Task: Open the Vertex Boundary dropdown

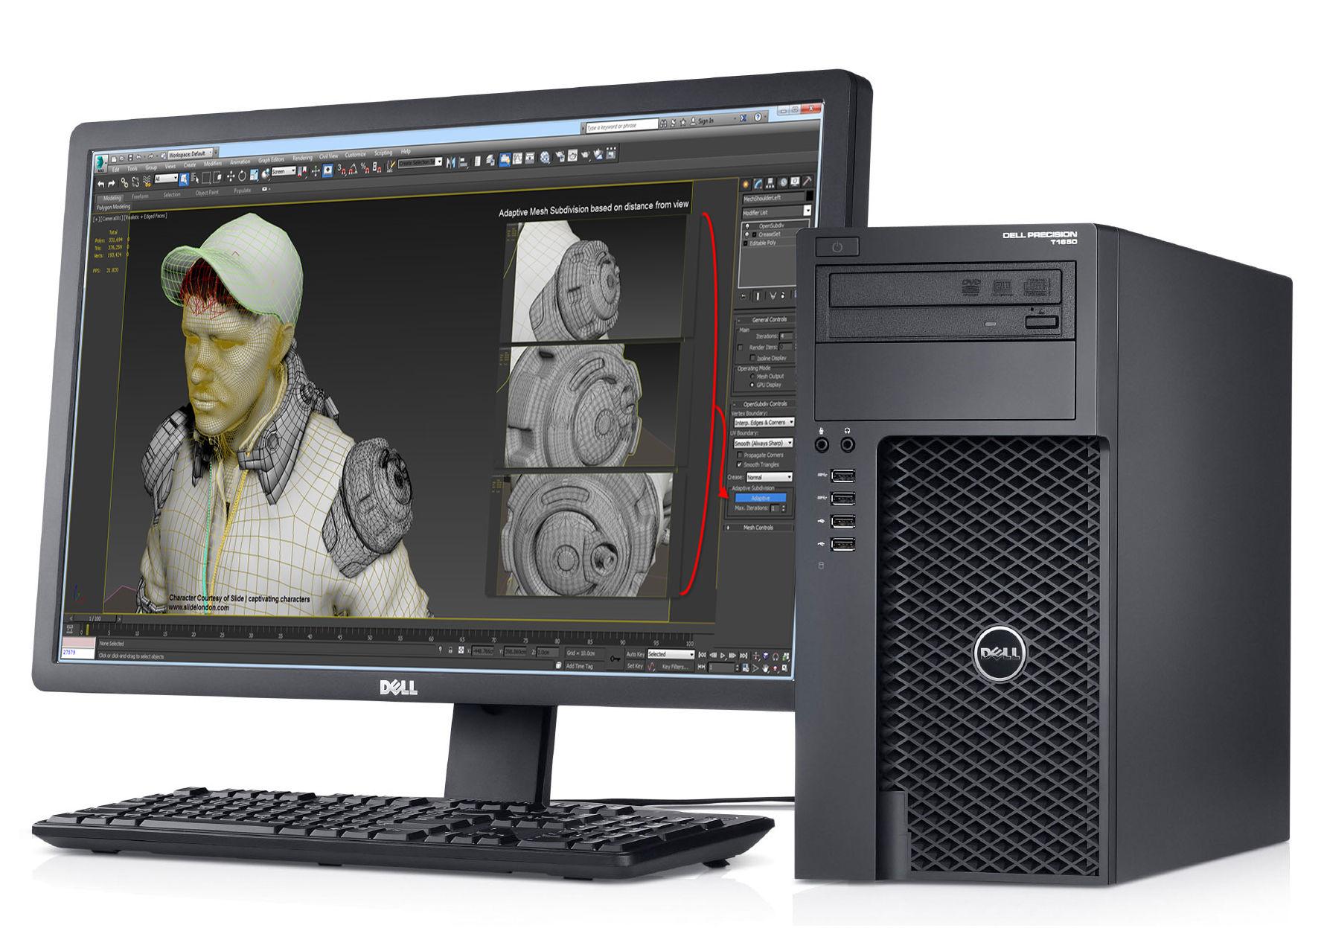Action: coord(764,422)
